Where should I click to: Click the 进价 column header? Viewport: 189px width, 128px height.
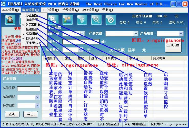(96, 58)
